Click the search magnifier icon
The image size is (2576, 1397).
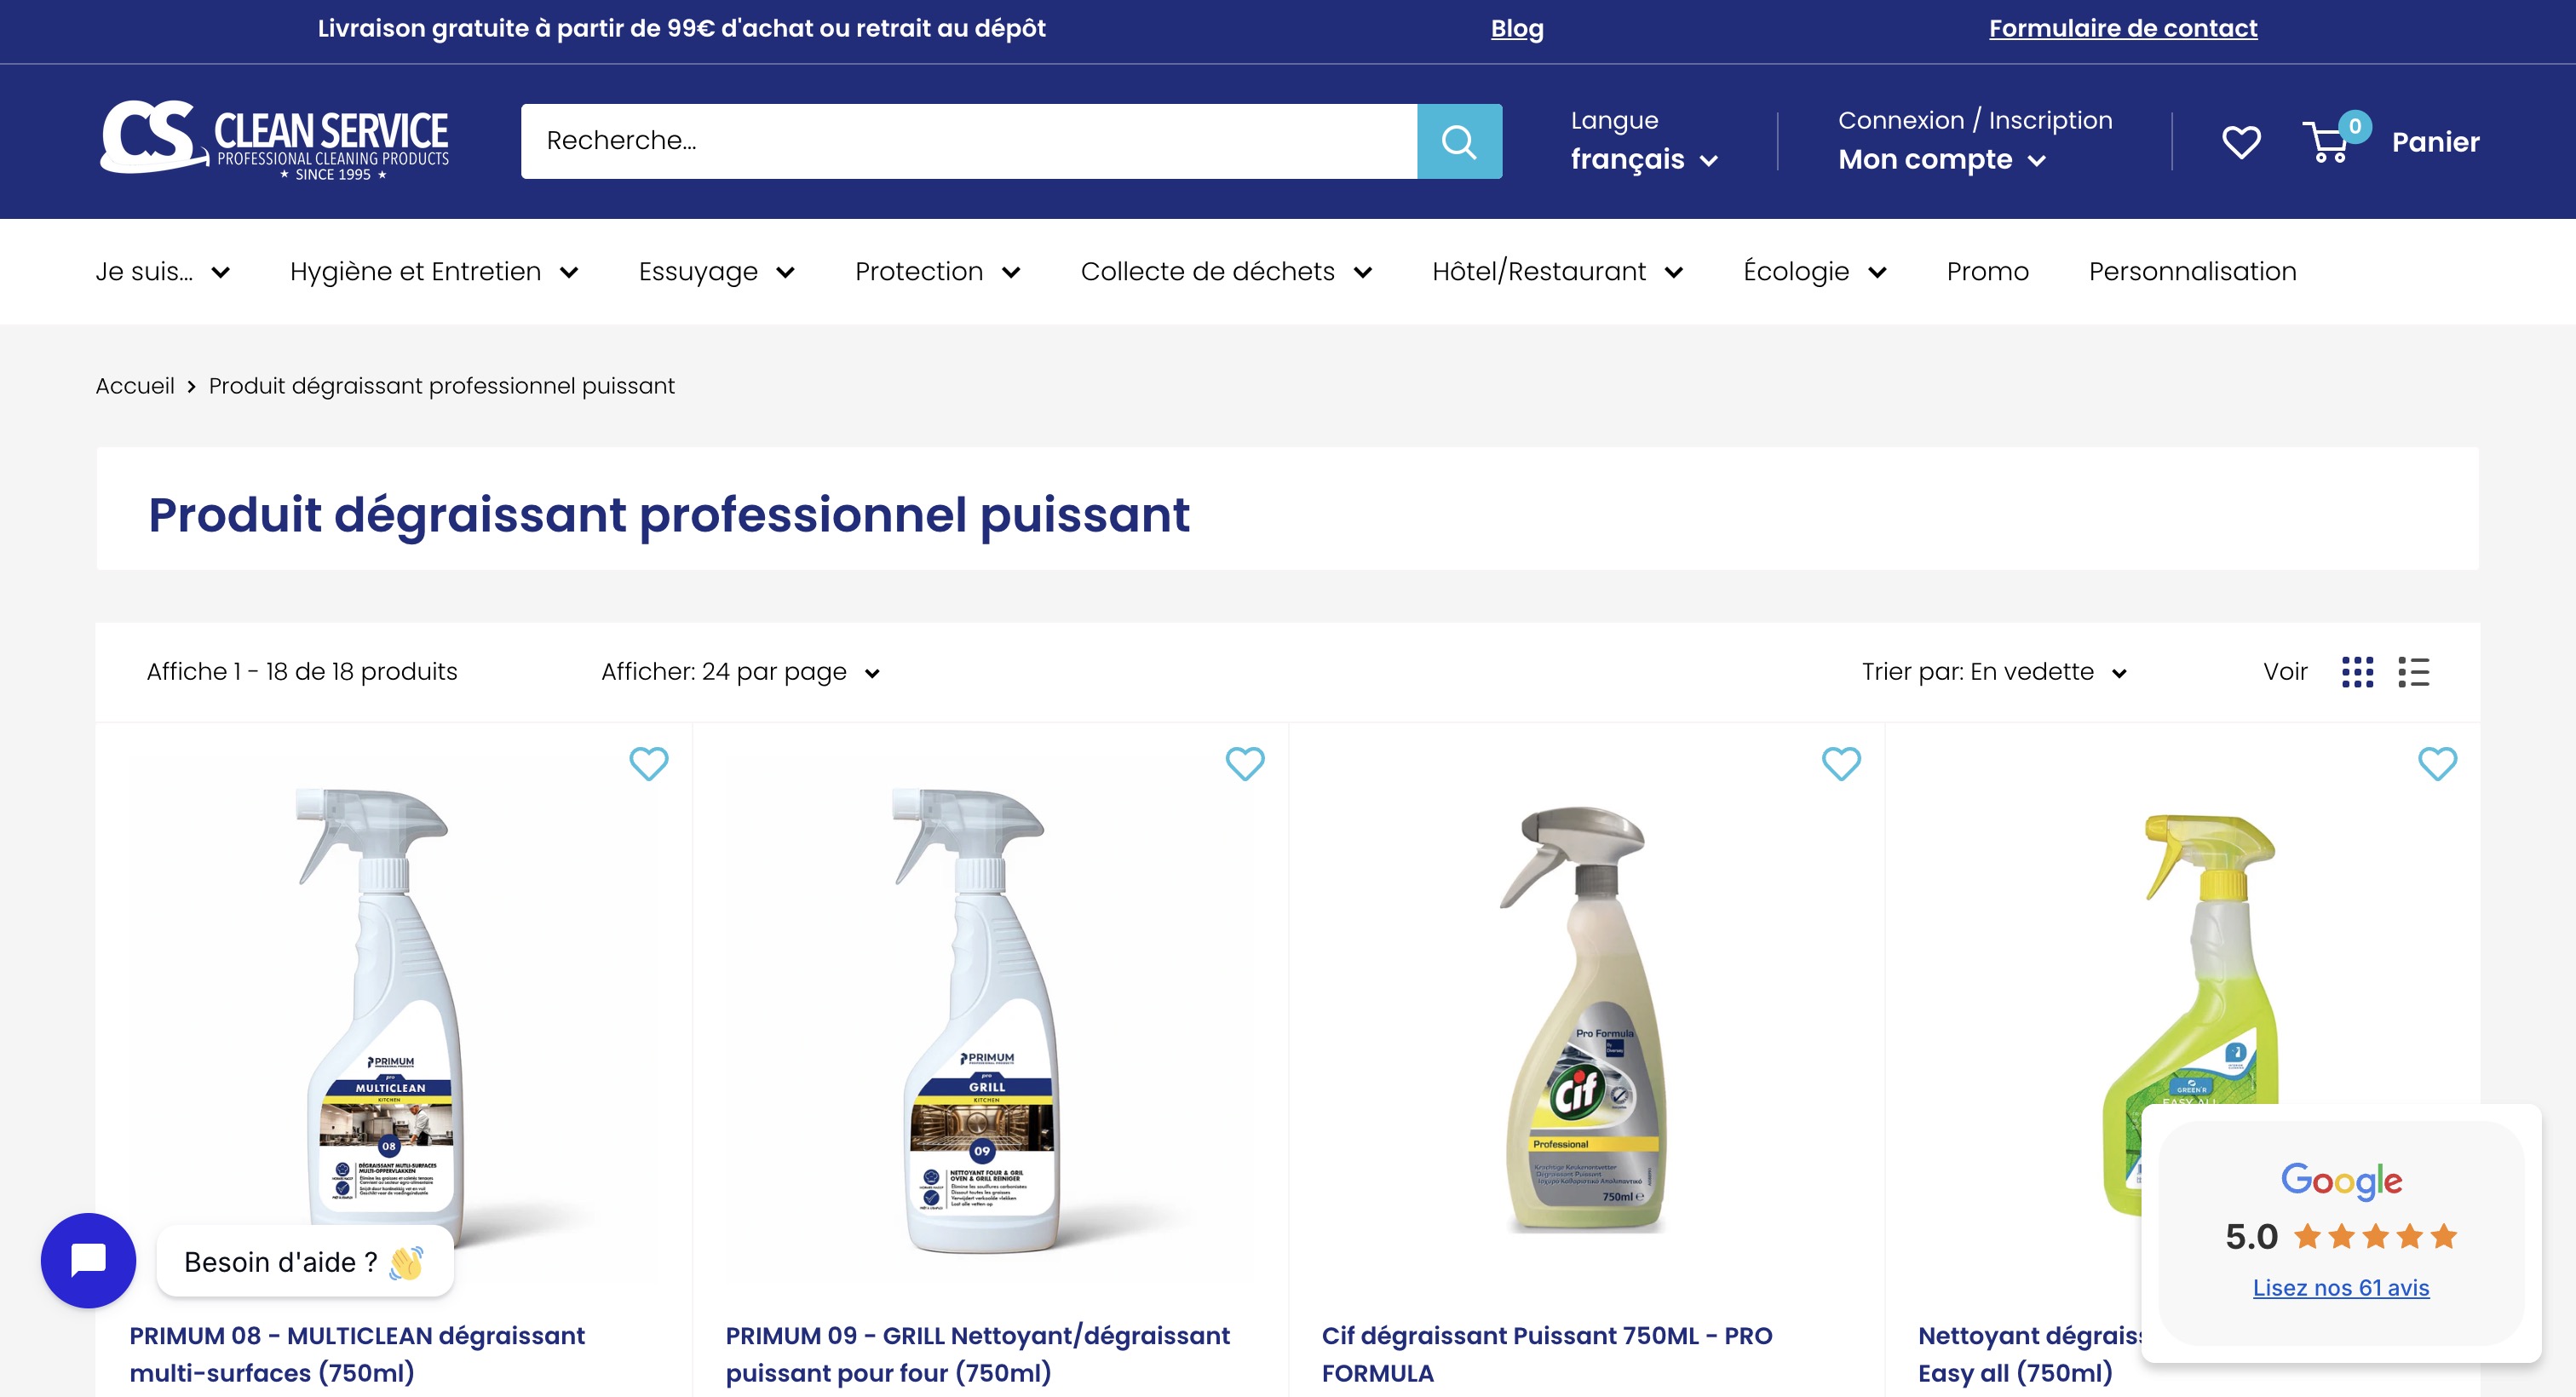[x=1459, y=141]
